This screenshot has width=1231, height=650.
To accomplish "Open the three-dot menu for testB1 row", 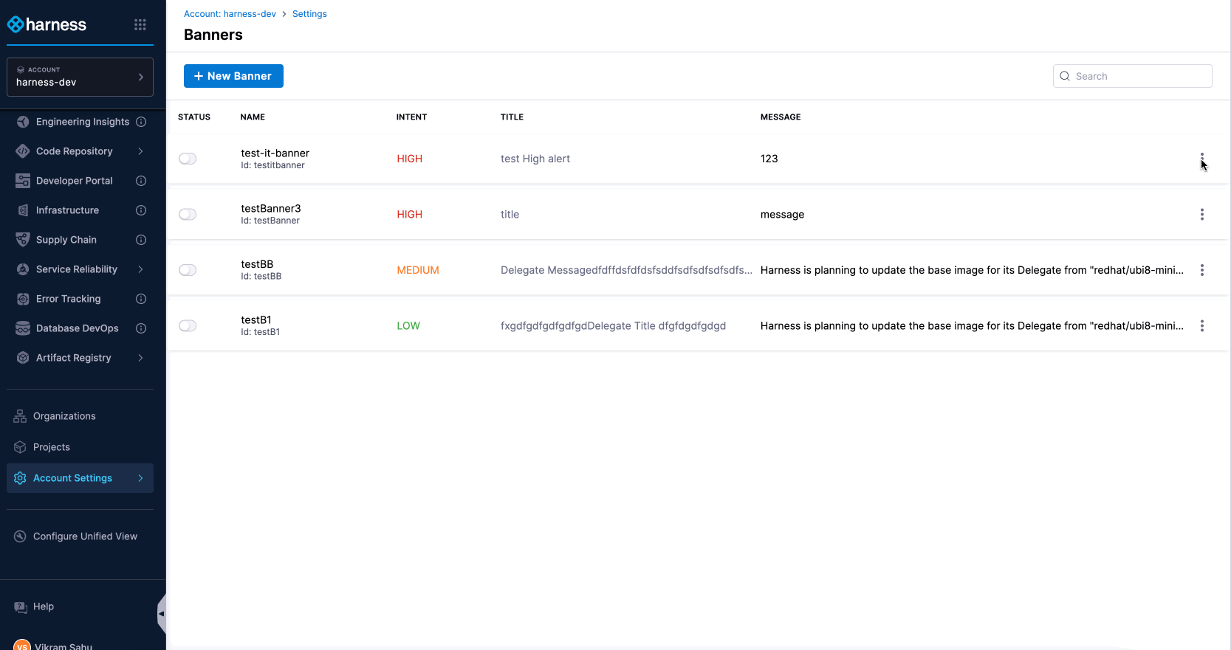I will (1201, 326).
